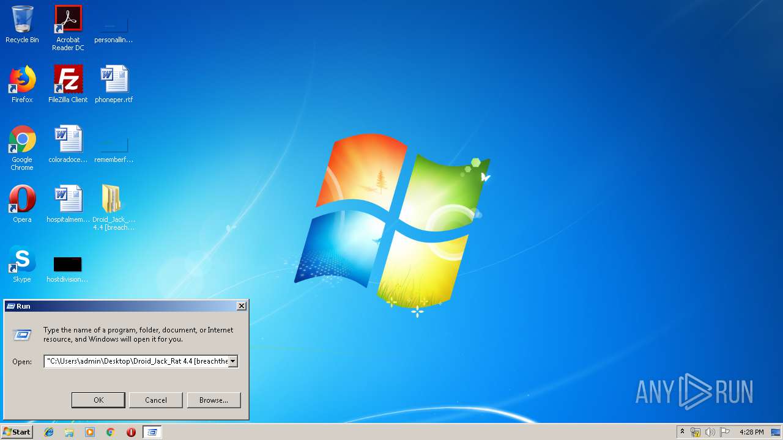The height and width of the screenshot is (440, 783).
Task: Select the Droid_Jack_Rat 4.4 zip folder
Action: coord(114,208)
